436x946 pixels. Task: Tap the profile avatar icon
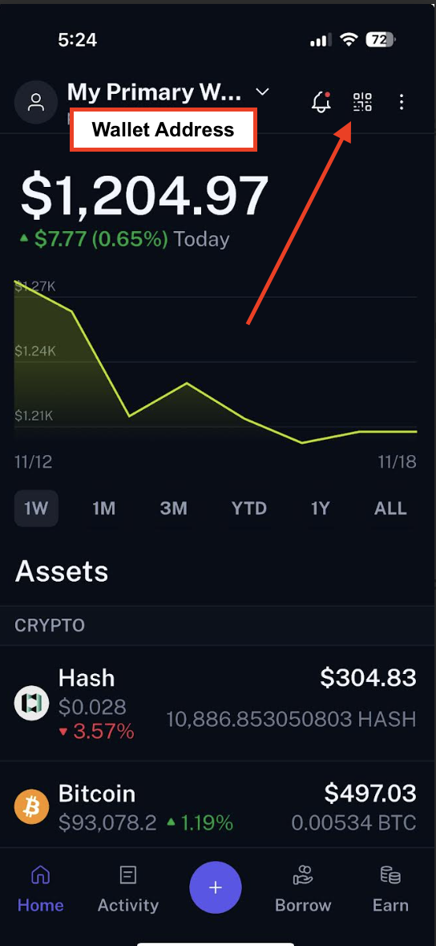(36, 102)
